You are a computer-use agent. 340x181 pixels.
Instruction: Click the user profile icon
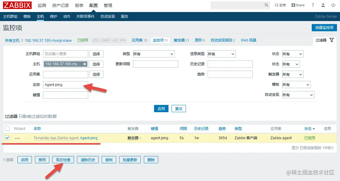coord(323,5)
